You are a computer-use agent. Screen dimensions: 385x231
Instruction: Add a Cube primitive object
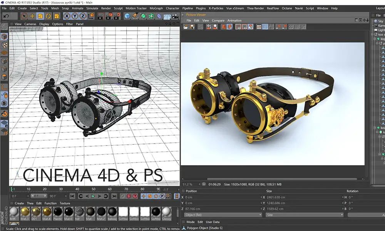coord(127,16)
